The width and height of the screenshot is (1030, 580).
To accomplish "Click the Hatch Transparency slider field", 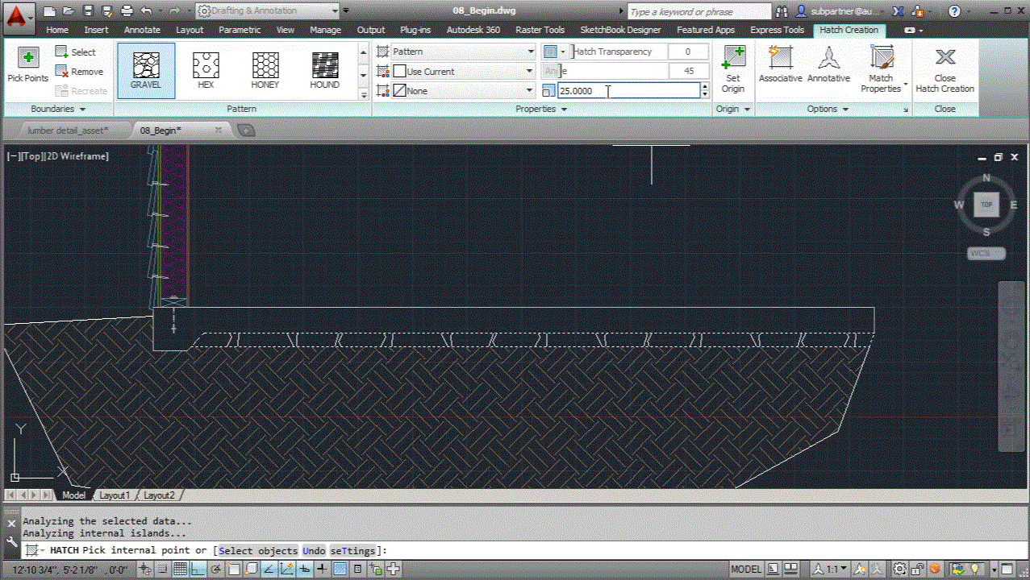I will point(619,52).
